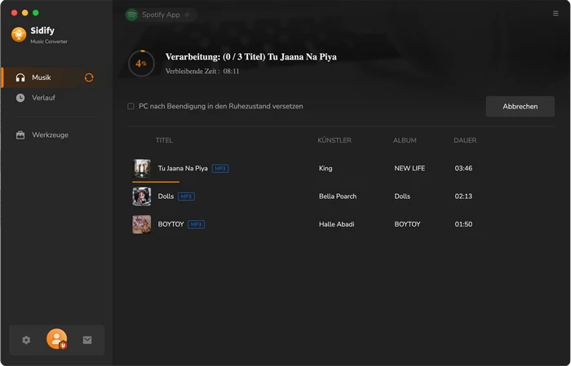Click the 4% circular progress indicator
This screenshot has height=366, width=571.
tap(141, 63)
